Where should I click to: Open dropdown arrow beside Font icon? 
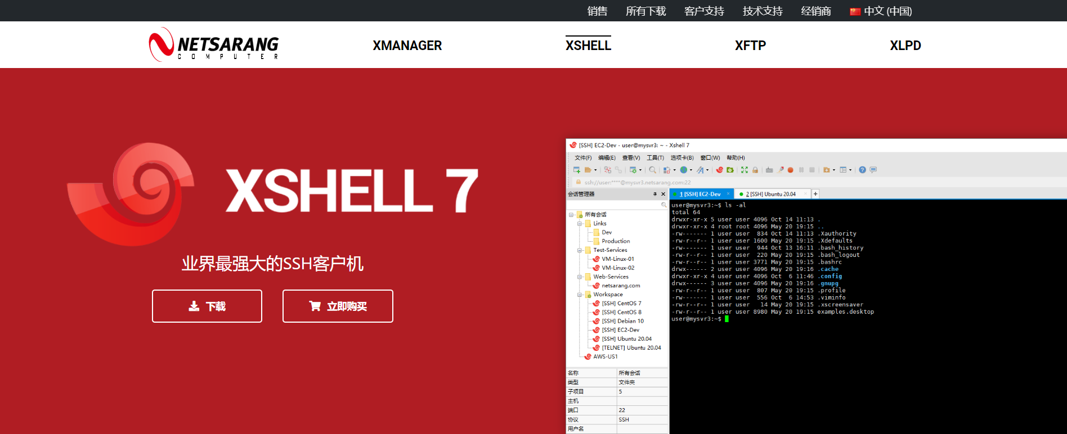[707, 170]
